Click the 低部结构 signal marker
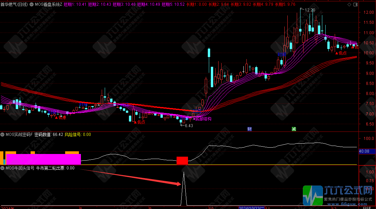Screen dimensions: 376x209 (202, 119)
